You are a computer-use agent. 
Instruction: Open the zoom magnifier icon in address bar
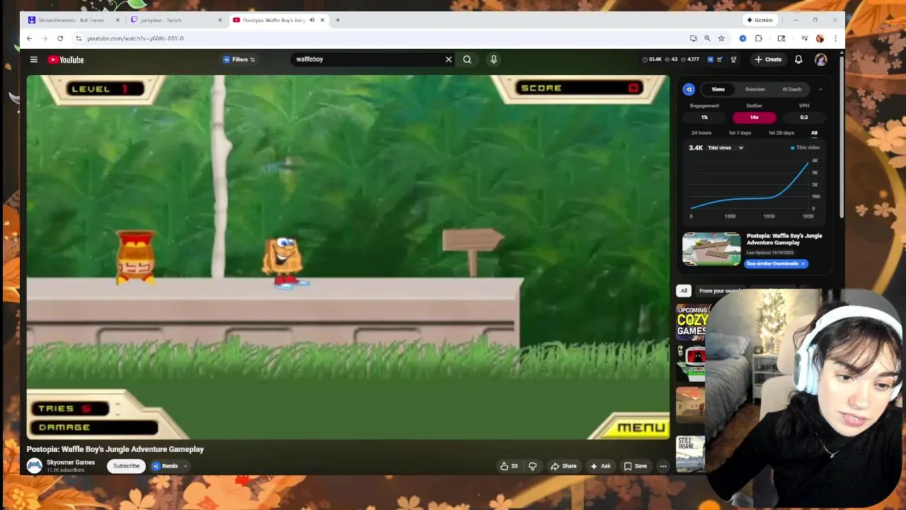coord(707,38)
